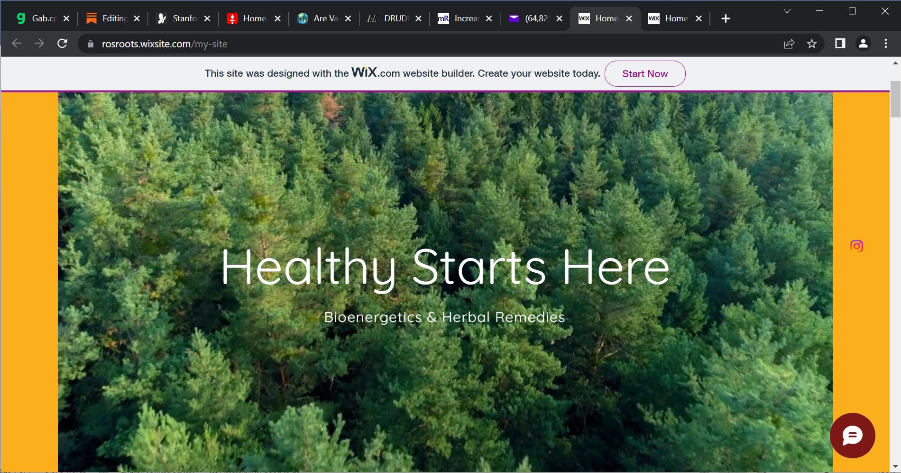Share this page via share icon
This screenshot has height=473, width=901.
pyautogui.click(x=789, y=44)
